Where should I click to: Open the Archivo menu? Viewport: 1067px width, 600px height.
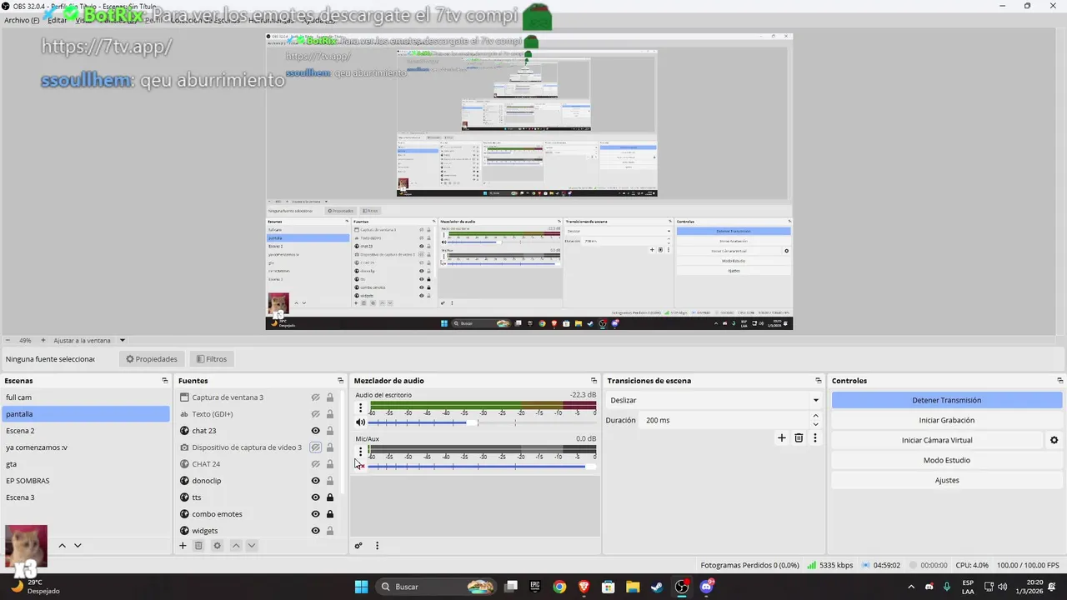(x=22, y=20)
